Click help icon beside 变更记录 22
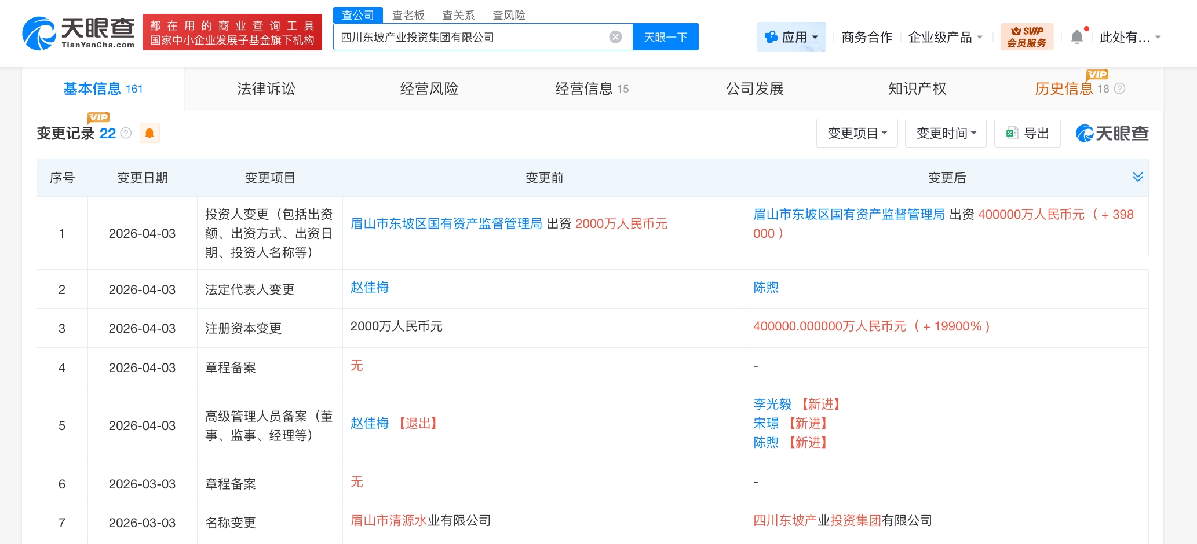The height and width of the screenshot is (544, 1197). [126, 133]
